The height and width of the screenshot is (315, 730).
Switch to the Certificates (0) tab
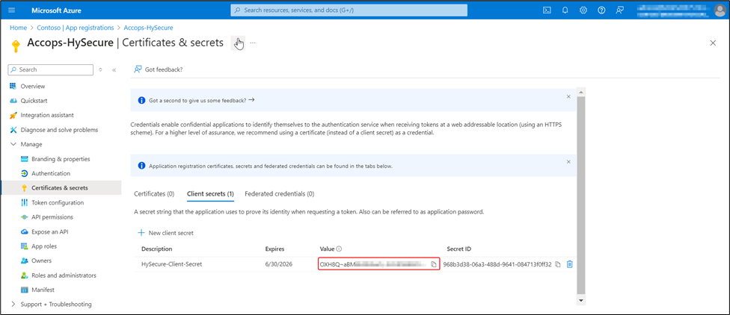click(153, 193)
